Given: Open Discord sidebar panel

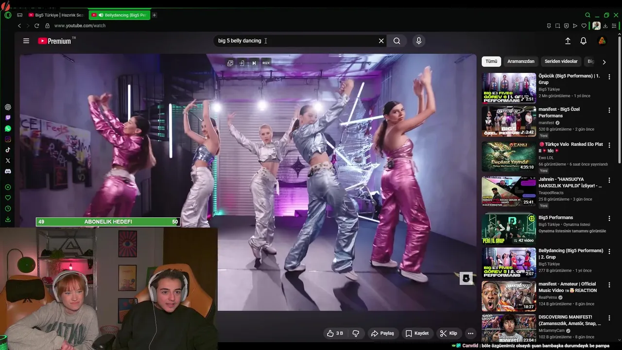Looking at the screenshot, I should coord(8,171).
